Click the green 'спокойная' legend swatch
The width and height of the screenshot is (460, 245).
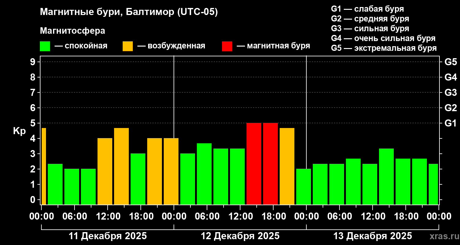pos(45,46)
